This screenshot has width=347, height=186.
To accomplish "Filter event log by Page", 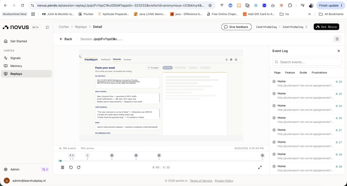I will (277, 73).
